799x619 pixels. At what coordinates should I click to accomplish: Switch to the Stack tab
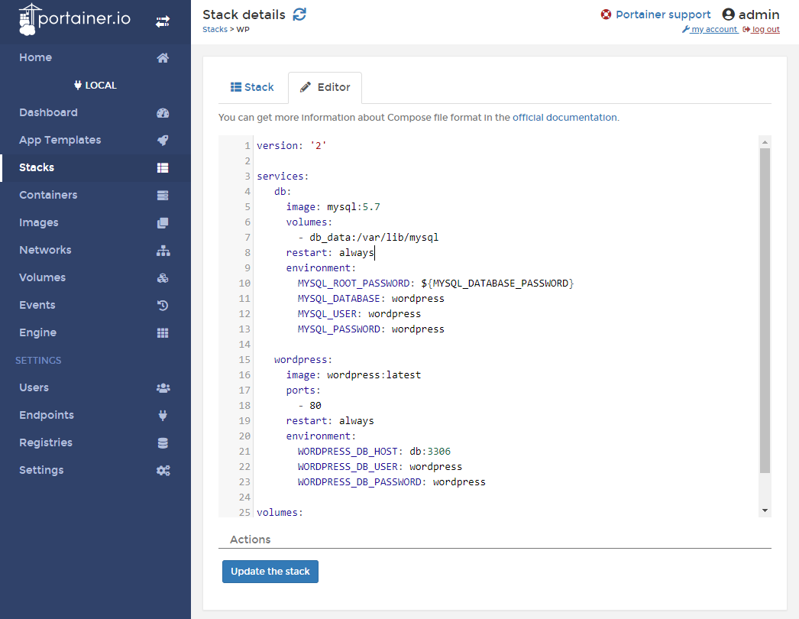click(252, 88)
